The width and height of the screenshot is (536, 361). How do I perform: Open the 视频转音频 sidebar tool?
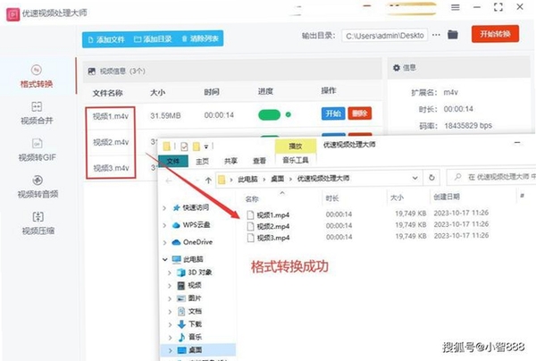38,187
